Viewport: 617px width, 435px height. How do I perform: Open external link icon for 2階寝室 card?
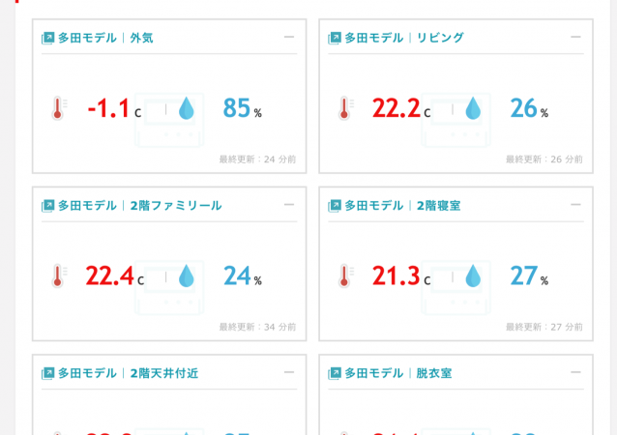point(335,206)
